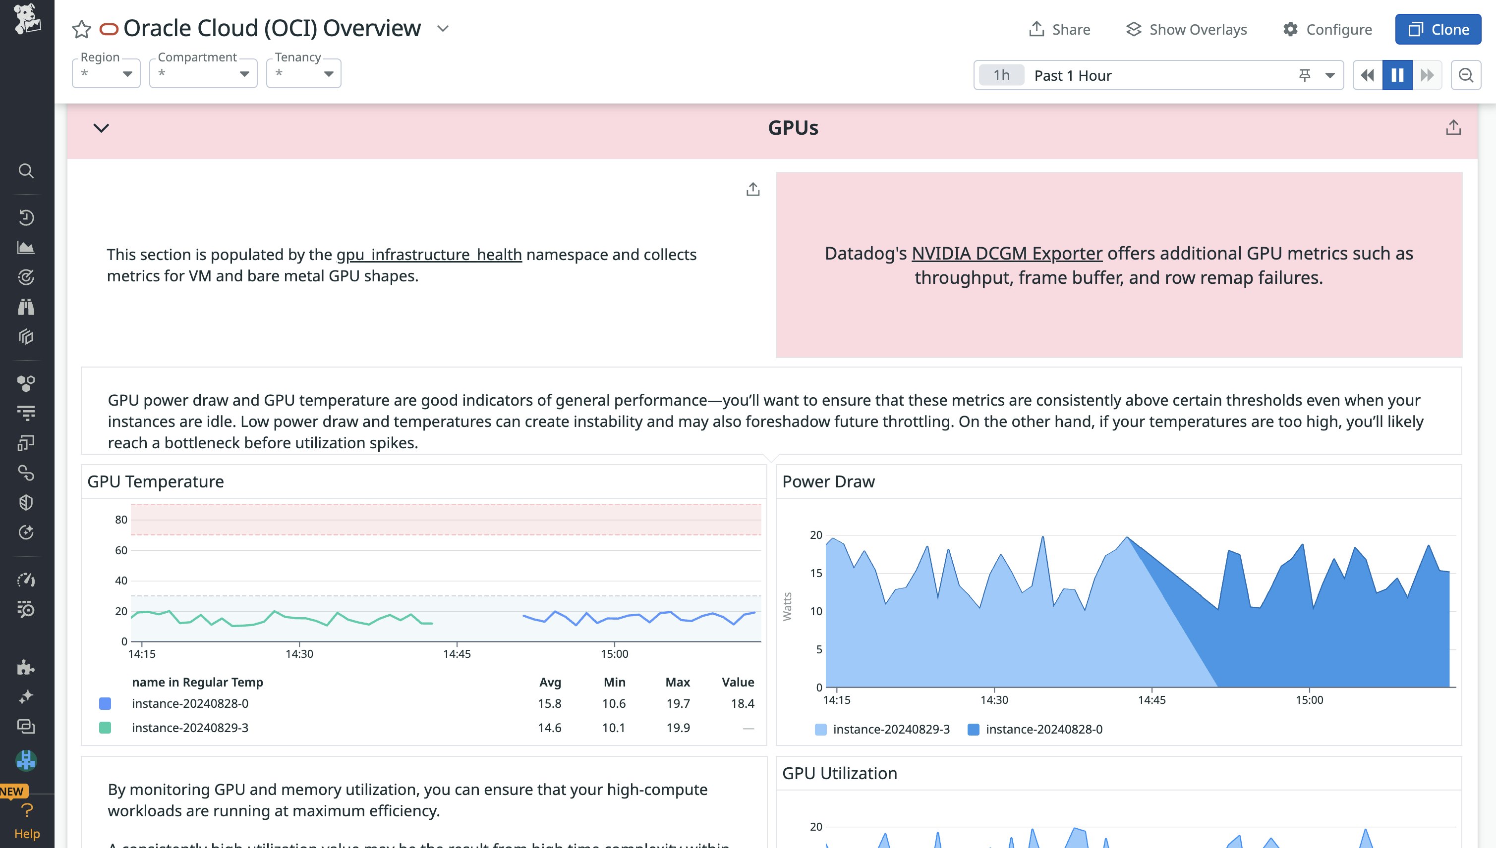Pin the Past 1 Hour time frame
The height and width of the screenshot is (848, 1496).
[x=1305, y=75]
